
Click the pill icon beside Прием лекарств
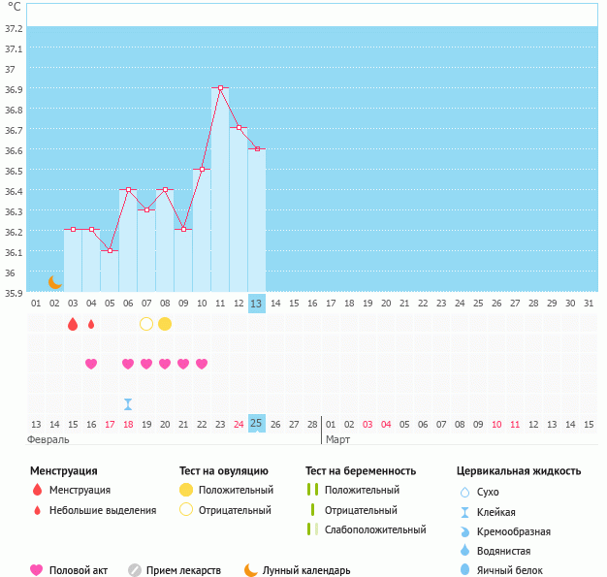tap(135, 570)
